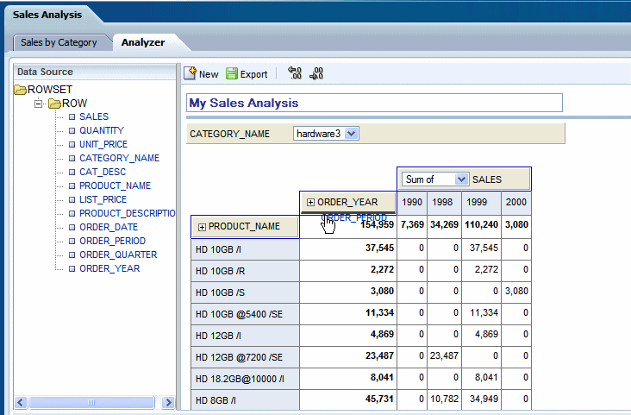
Task: Click the ROWSET folder icon
Action: pyautogui.click(x=21, y=90)
